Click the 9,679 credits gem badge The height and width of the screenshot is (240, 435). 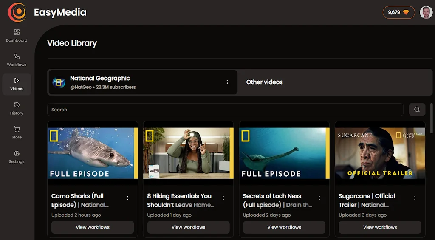tap(398, 12)
